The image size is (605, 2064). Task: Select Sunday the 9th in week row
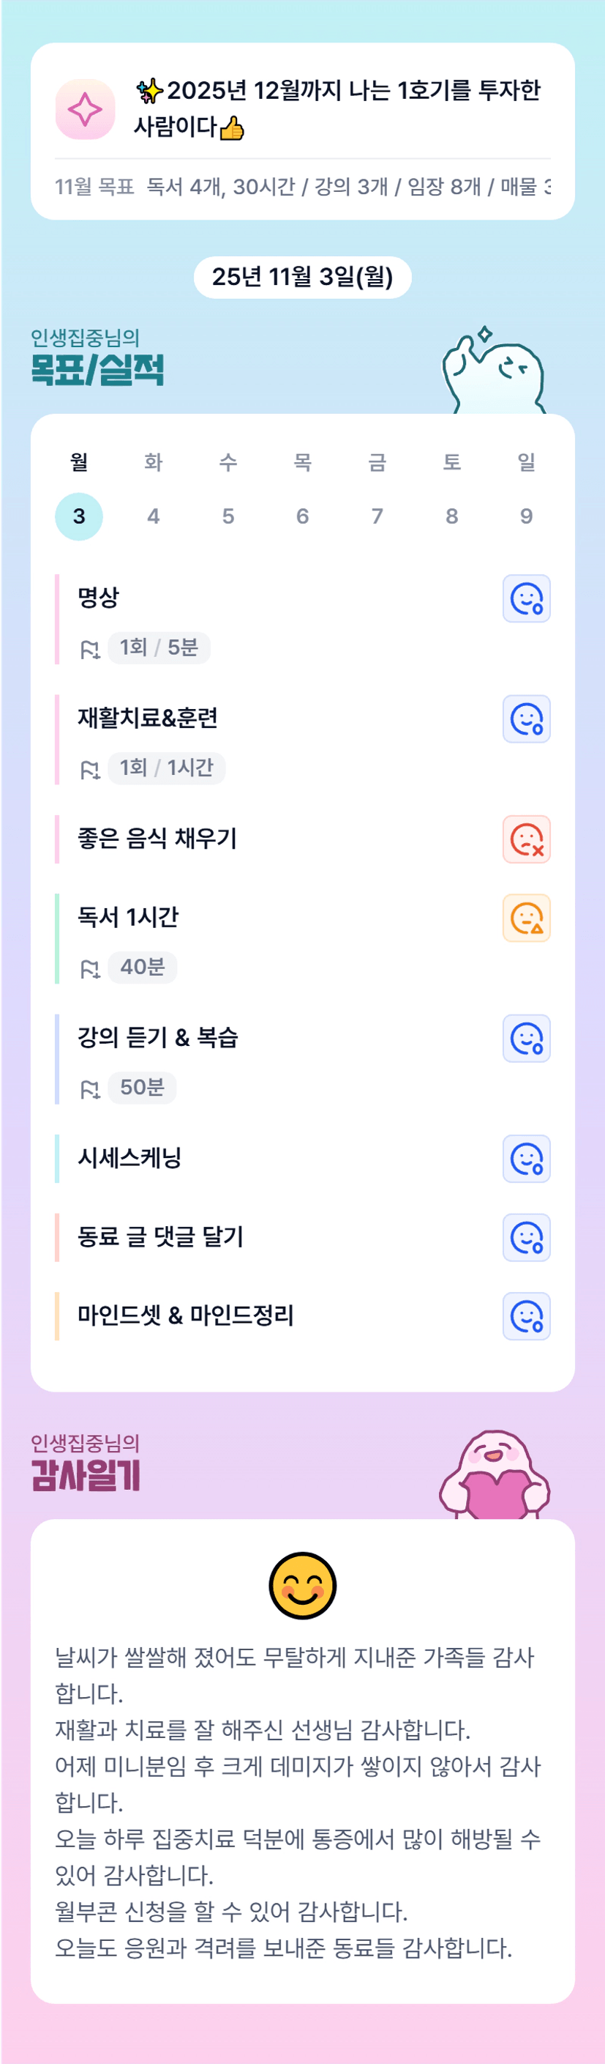(x=526, y=516)
